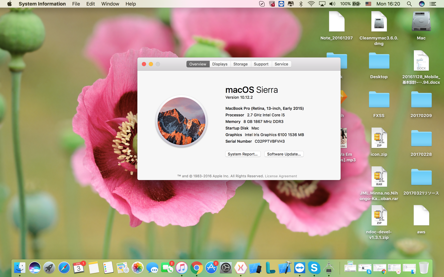Select the 20161128_Mobile docx file
The width and height of the screenshot is (444, 277).
(x=421, y=68)
